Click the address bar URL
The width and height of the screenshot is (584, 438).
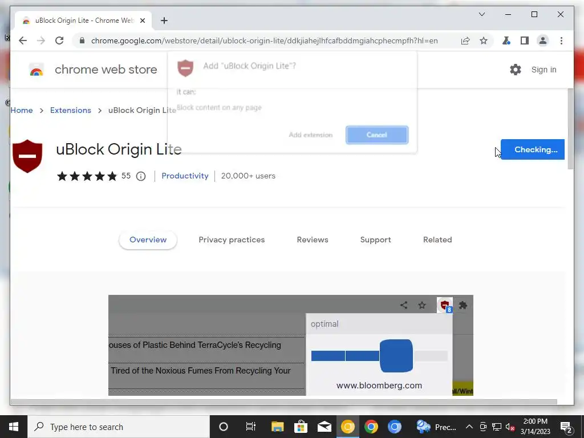click(265, 40)
